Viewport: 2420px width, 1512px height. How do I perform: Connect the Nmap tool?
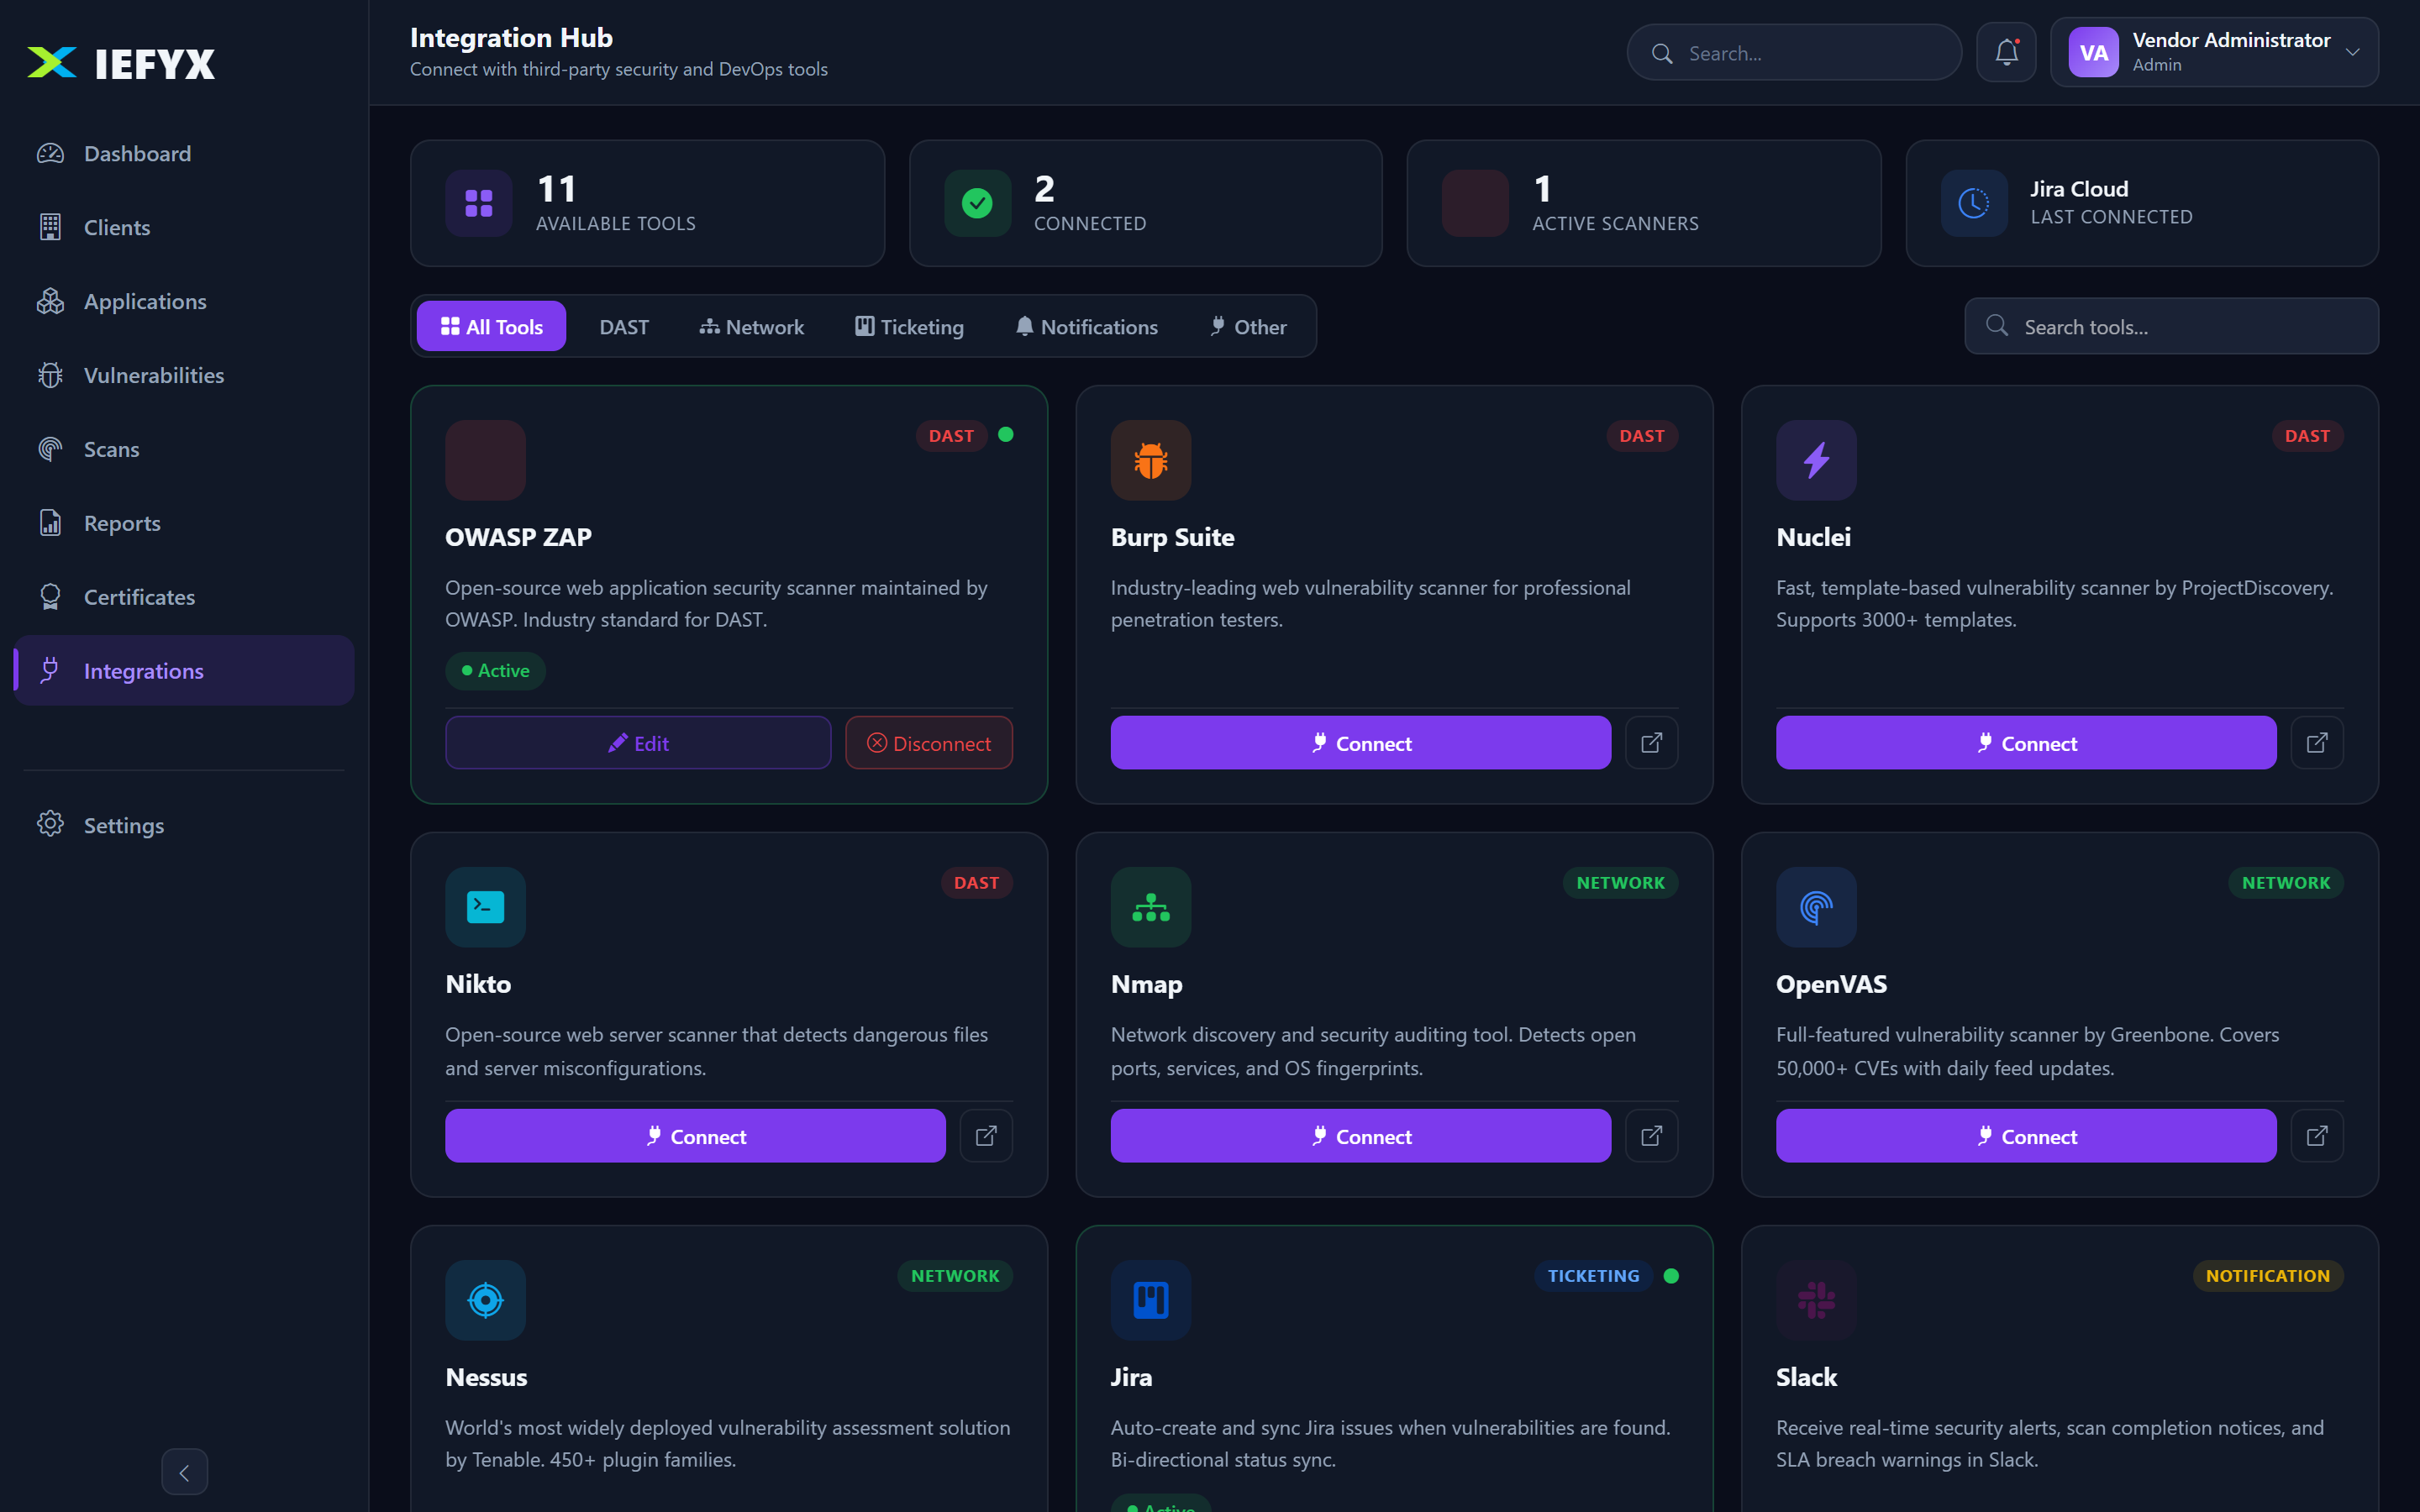[1360, 1136]
